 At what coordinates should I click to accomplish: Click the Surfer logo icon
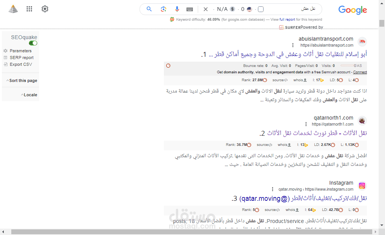pos(281,27)
